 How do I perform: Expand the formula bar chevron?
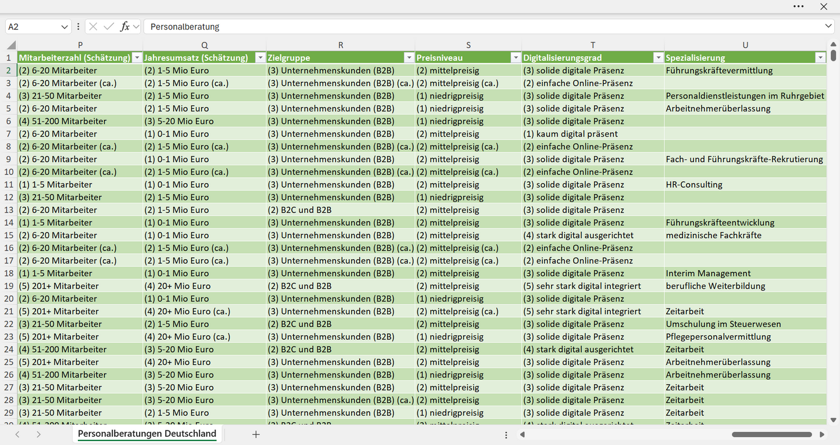point(828,27)
